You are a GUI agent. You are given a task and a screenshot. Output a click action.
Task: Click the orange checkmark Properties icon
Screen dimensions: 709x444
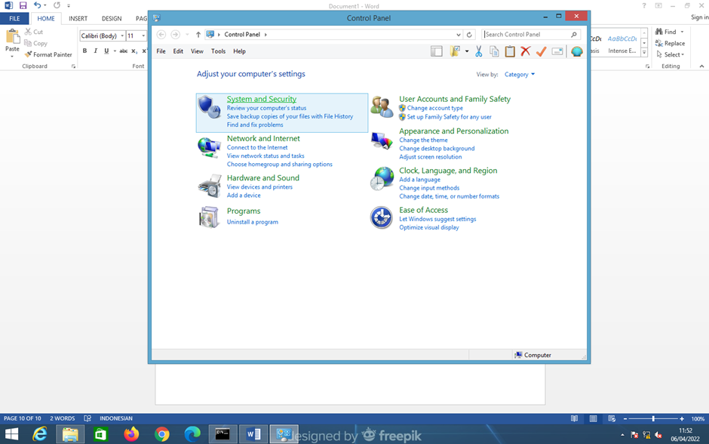tap(542, 51)
